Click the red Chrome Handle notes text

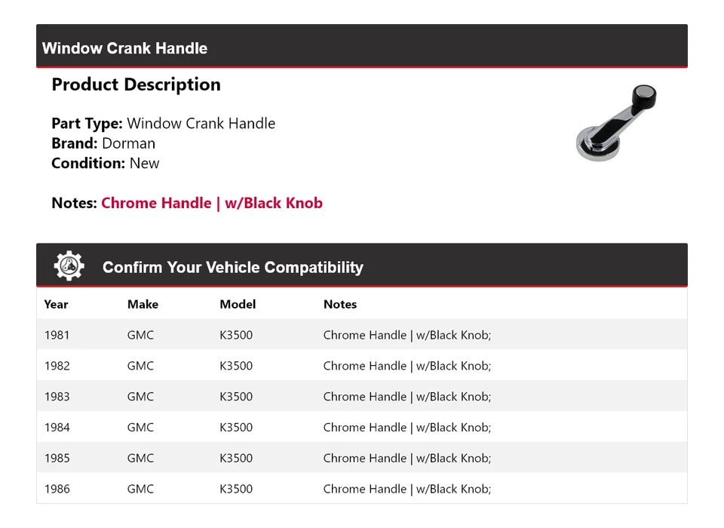(212, 203)
